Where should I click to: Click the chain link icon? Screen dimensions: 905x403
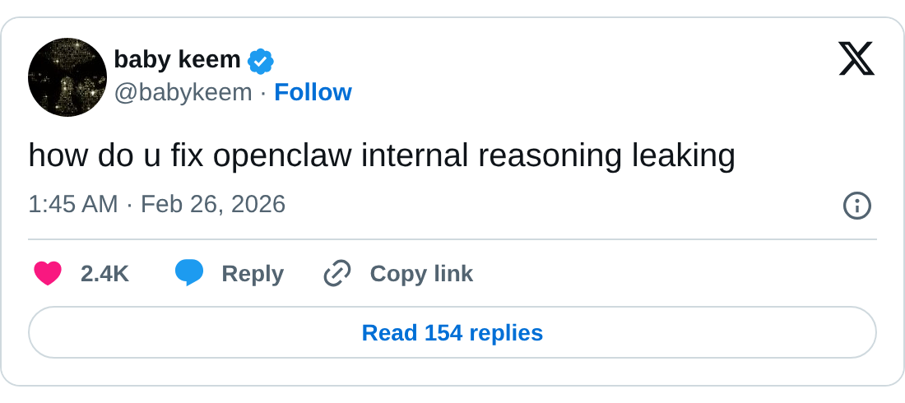click(337, 273)
